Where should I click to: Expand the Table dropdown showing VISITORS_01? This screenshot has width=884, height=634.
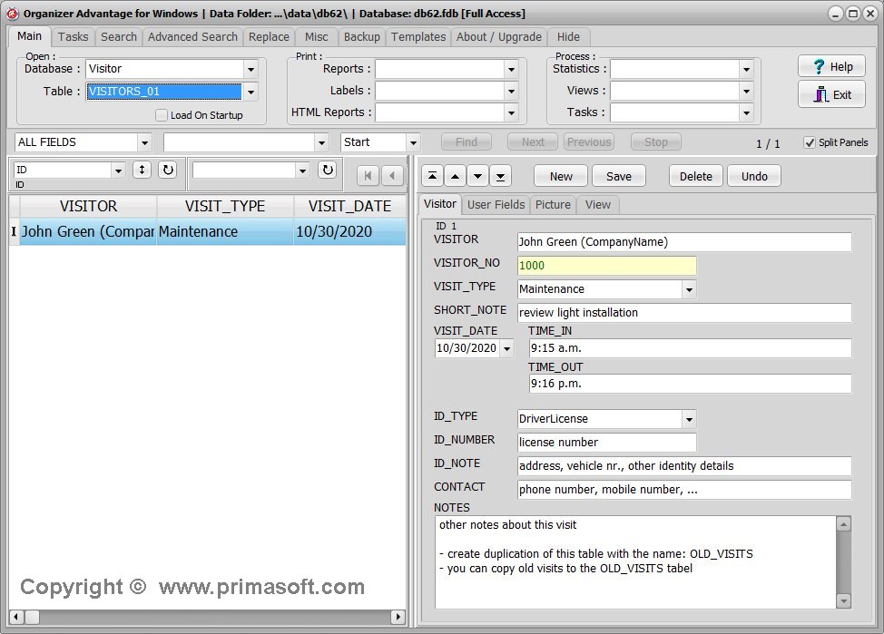[x=250, y=92]
